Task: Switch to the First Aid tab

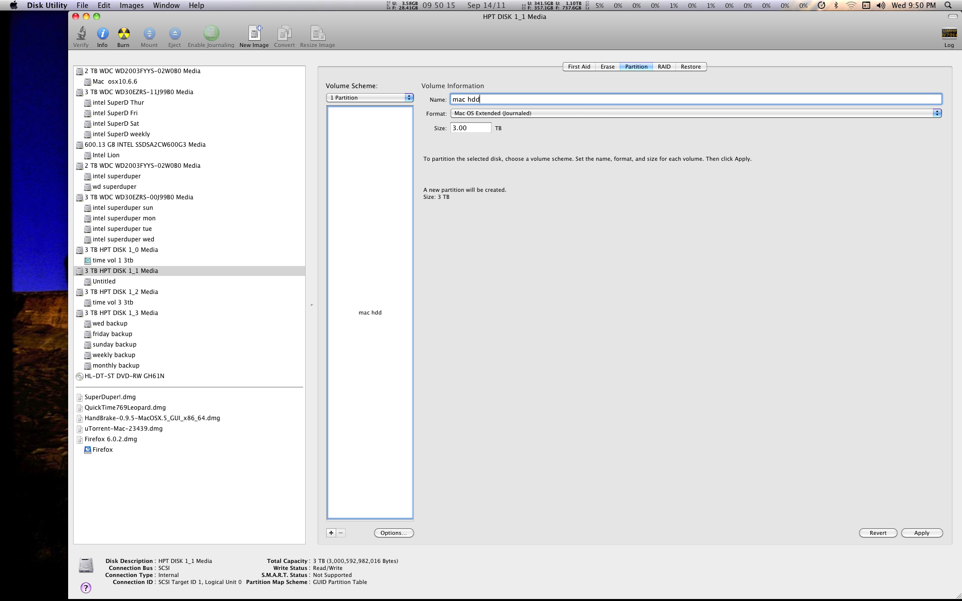Action: tap(579, 67)
